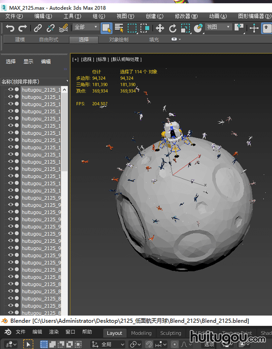
Task: Pick the Select and Scale tool
Action: tap(185, 28)
